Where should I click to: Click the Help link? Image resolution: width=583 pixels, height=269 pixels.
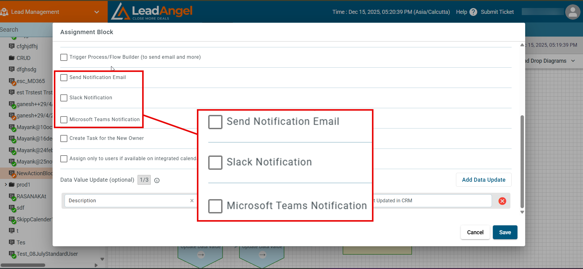461,12
